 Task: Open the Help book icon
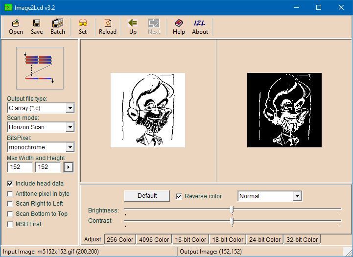click(x=179, y=27)
